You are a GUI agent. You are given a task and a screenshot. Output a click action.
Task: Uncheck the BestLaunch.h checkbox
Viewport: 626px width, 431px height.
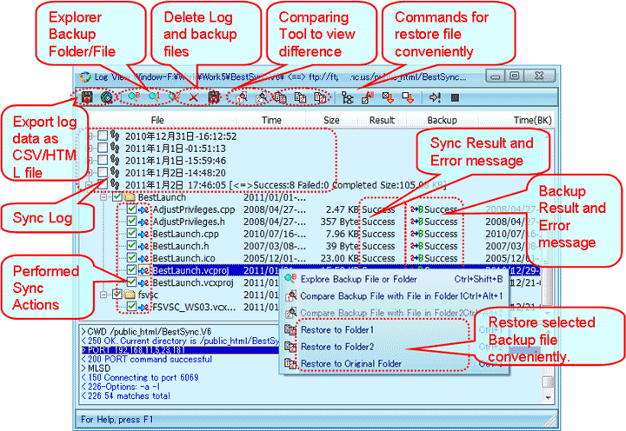[x=132, y=246]
